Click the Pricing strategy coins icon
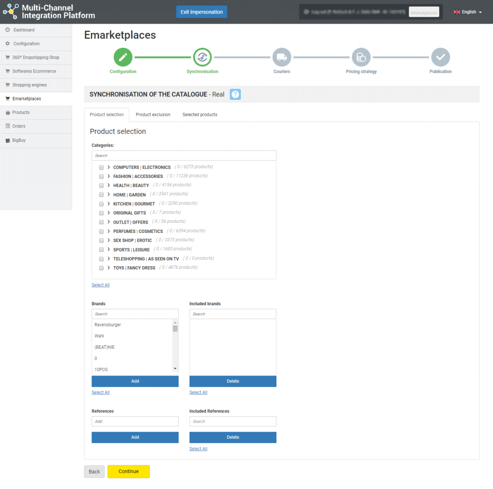493x489 pixels. click(x=361, y=57)
